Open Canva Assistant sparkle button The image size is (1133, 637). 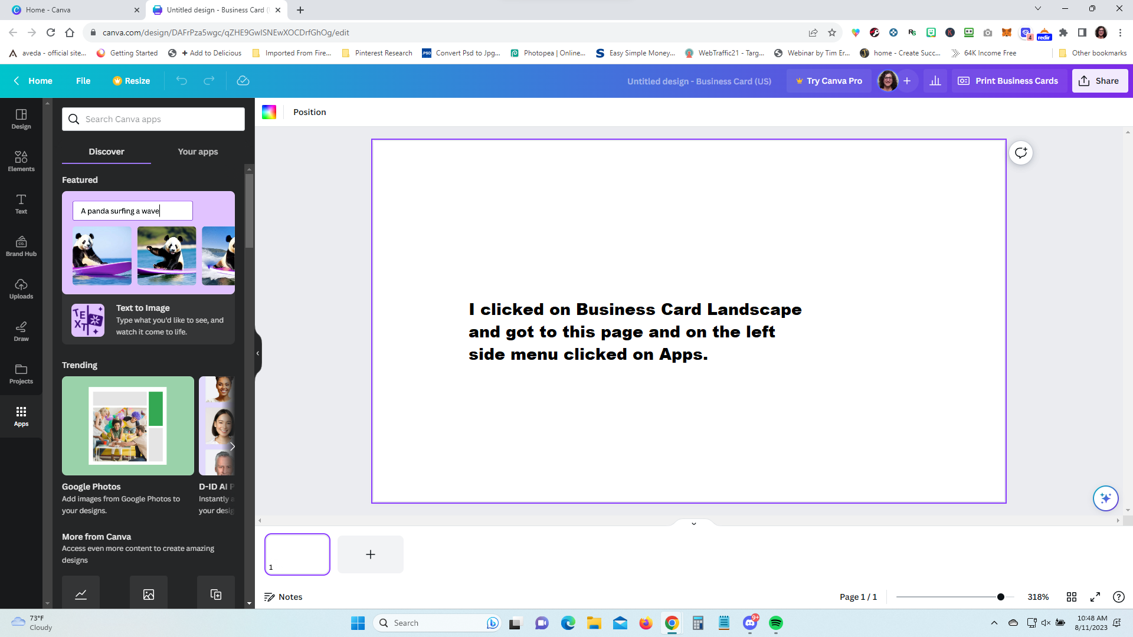coord(1105,498)
